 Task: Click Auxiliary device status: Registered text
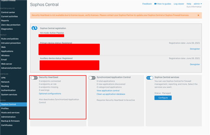[56, 58]
